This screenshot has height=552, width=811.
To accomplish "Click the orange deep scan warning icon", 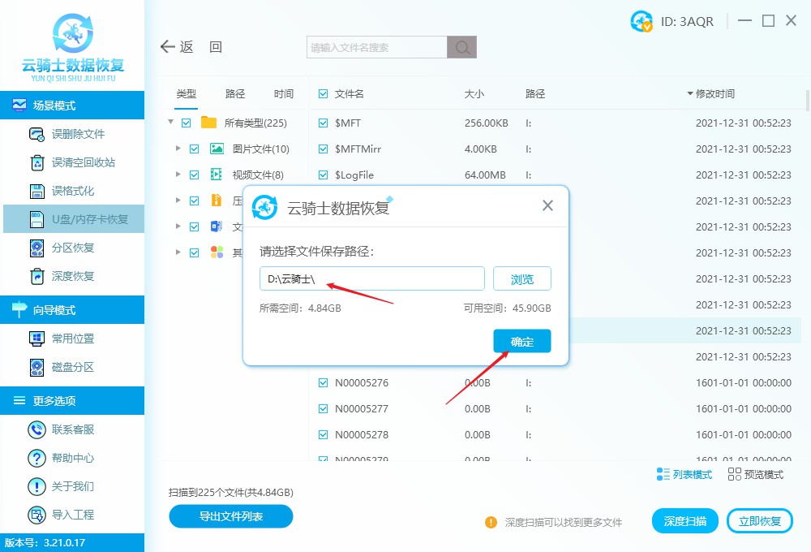I will 491,523.
